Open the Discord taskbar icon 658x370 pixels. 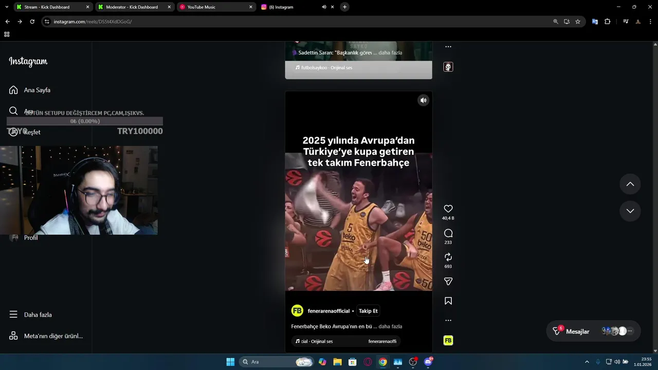pyautogui.click(x=428, y=362)
